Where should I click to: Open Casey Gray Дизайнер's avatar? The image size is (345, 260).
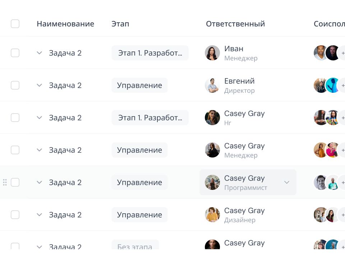click(212, 215)
